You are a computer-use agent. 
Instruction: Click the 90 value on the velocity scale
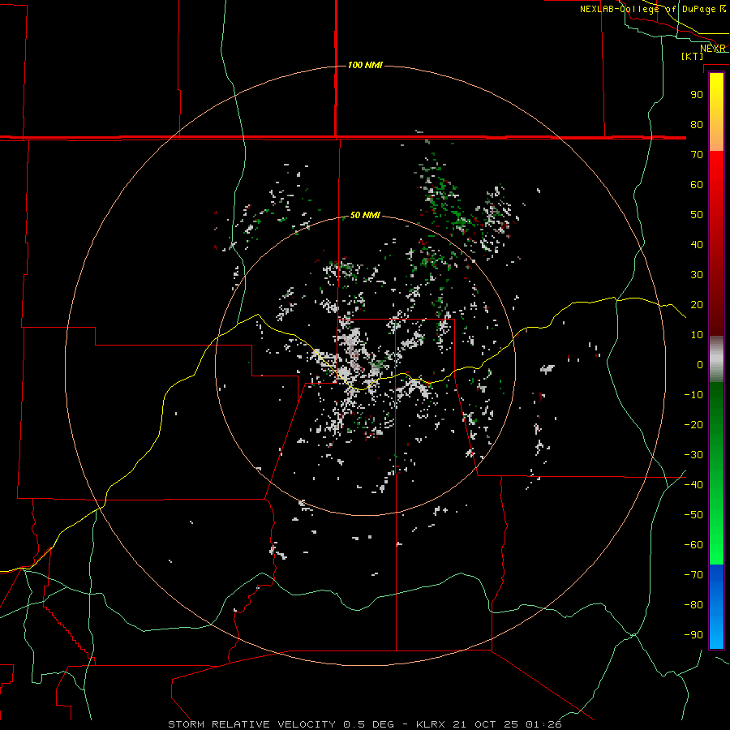coord(697,95)
